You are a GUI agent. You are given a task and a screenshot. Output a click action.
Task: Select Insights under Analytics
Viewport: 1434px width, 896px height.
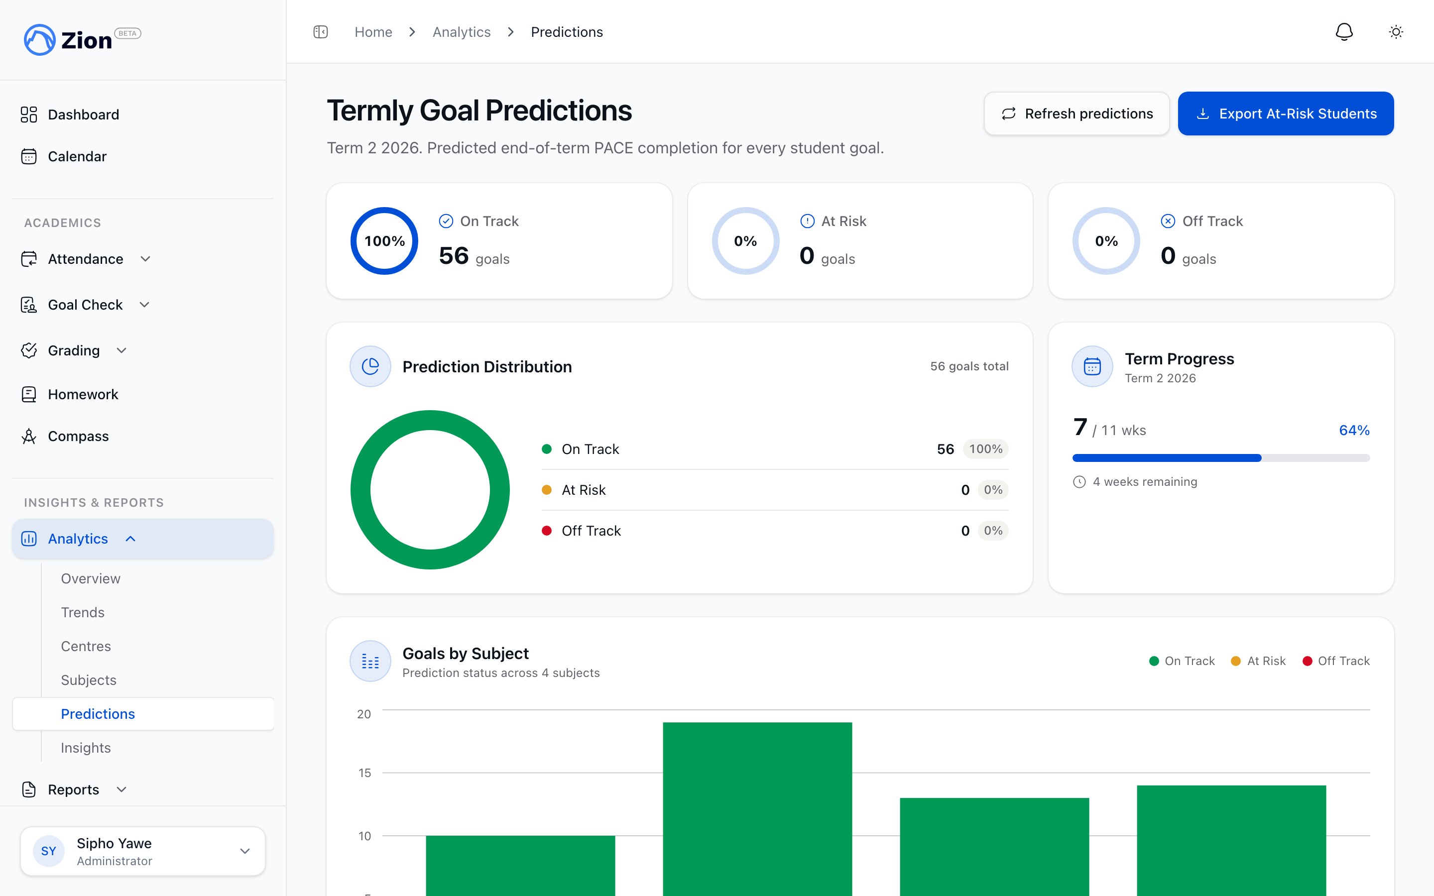pos(86,747)
